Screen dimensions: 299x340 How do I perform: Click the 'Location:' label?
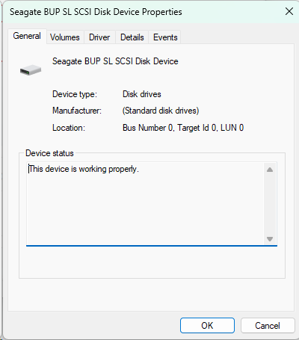pyautogui.click(x=69, y=128)
